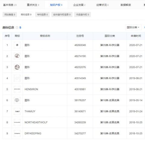Click the 2019-01-24 application date

(136, 111)
